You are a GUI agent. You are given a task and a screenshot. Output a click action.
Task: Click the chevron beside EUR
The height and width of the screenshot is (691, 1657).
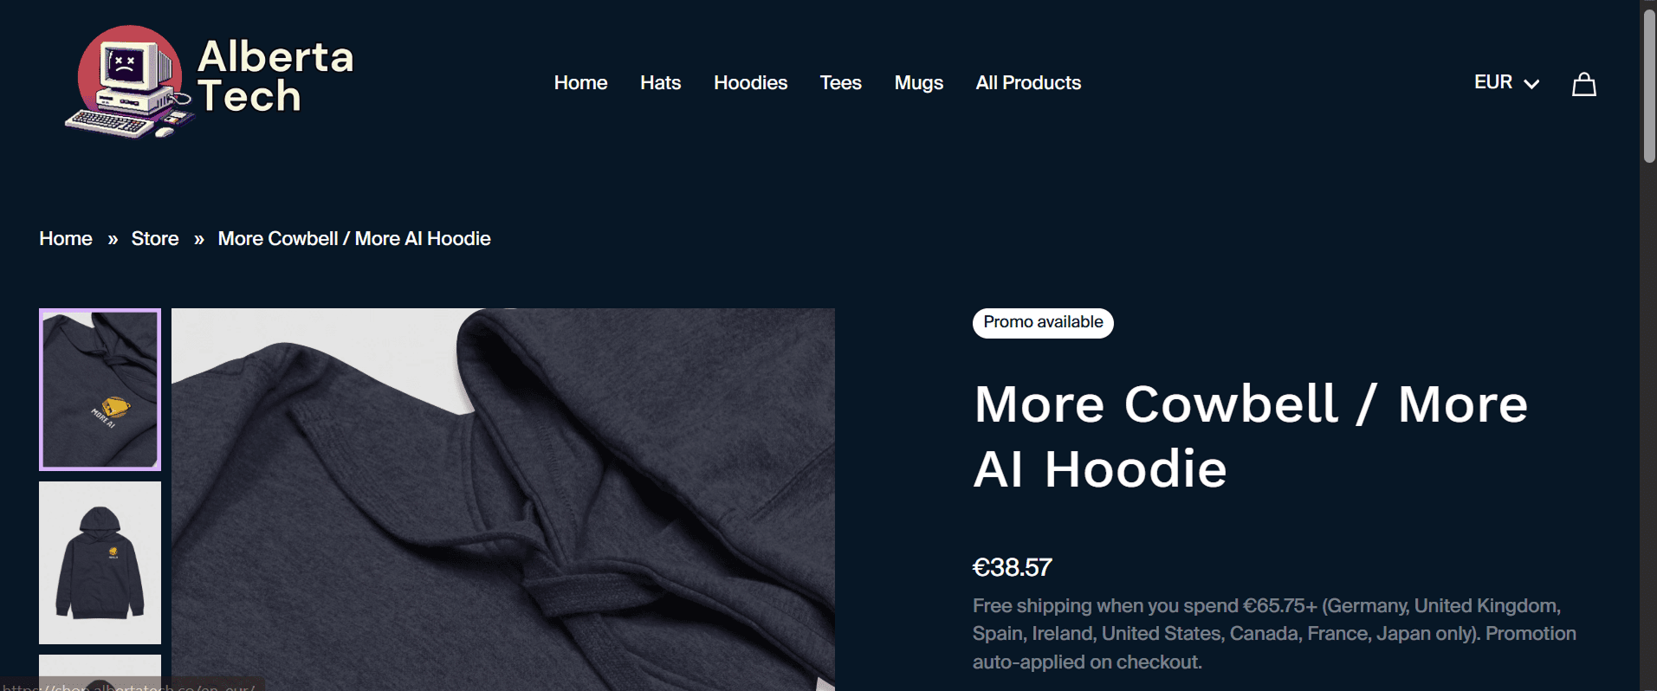(x=1531, y=84)
